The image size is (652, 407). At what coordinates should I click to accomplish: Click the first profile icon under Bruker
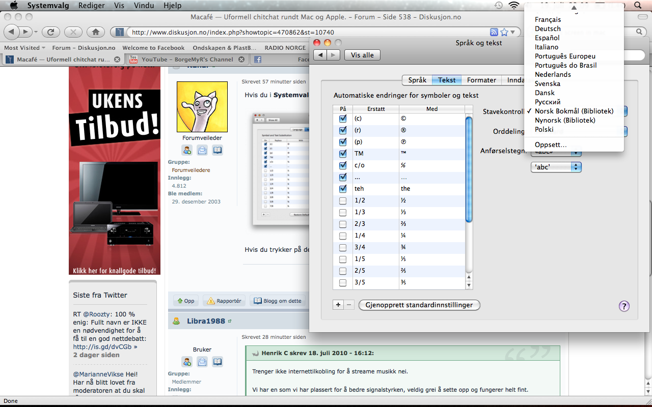pyautogui.click(x=187, y=362)
